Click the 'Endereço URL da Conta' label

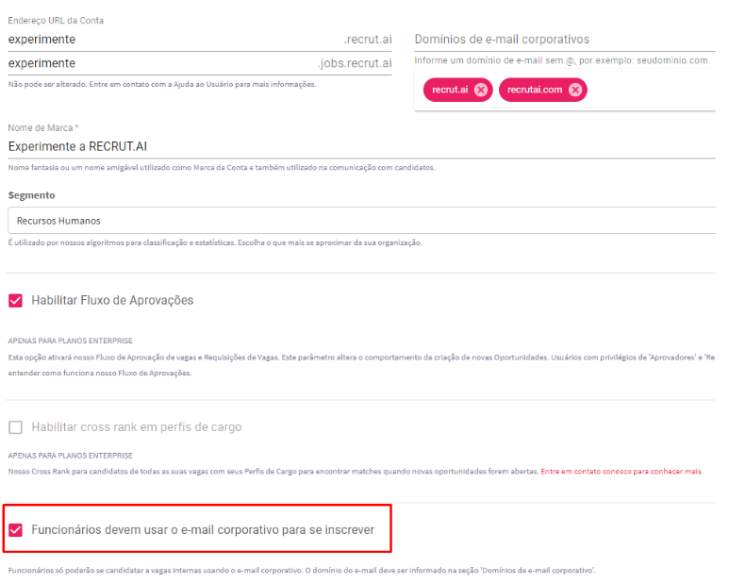(56, 21)
